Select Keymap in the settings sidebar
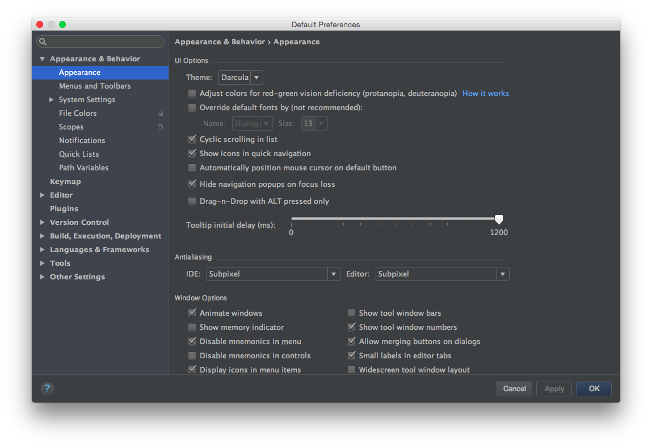Image resolution: width=652 pixels, height=448 pixels. (65, 182)
